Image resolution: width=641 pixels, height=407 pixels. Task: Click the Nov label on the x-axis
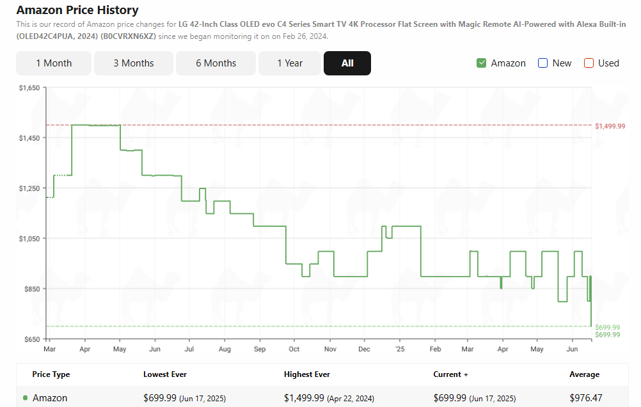[330, 349]
